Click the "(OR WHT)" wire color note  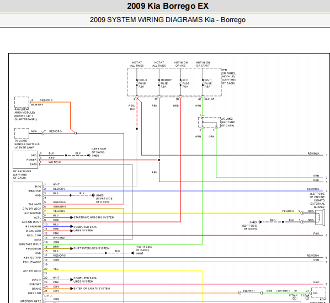tap(283, 291)
